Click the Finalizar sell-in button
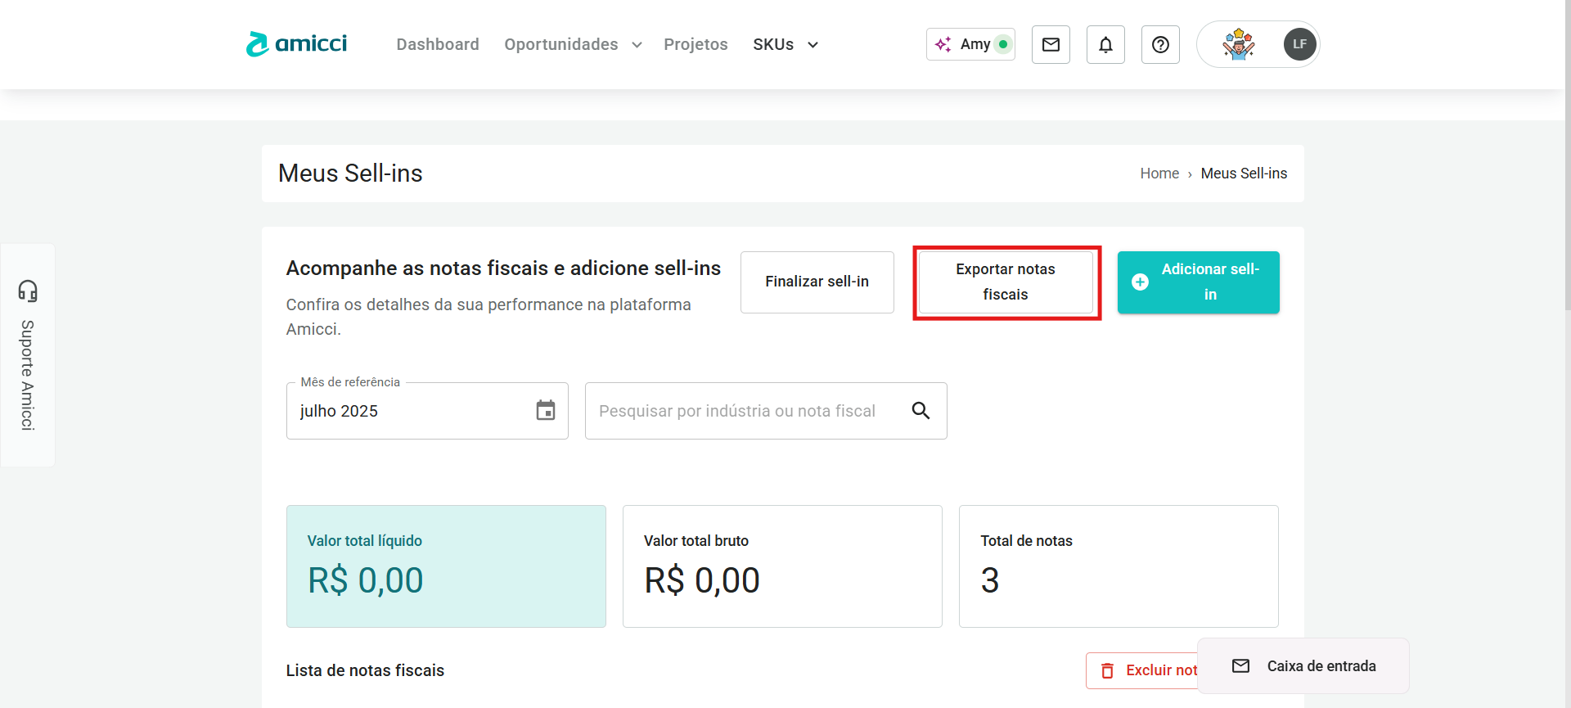 (817, 282)
